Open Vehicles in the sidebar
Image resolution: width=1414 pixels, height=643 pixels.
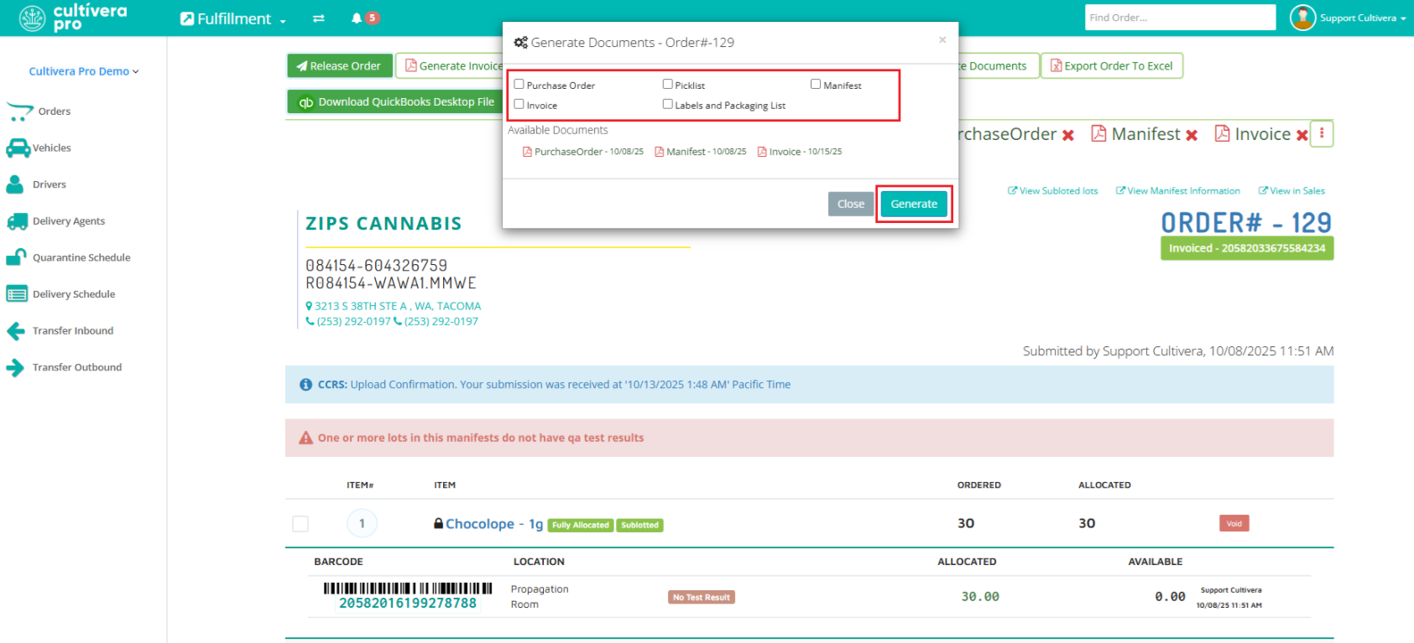click(x=52, y=148)
